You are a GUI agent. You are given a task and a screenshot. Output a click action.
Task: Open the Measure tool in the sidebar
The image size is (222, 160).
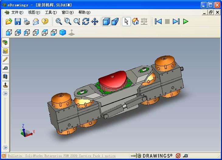(x=5, y=68)
